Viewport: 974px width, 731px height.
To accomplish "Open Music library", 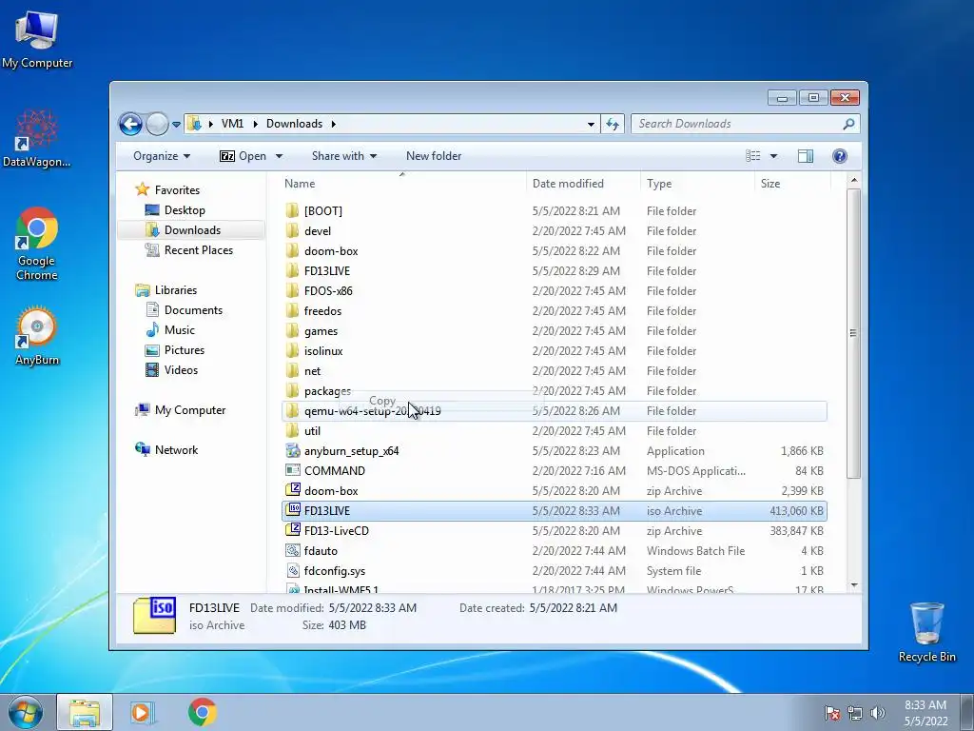I will pos(180,329).
